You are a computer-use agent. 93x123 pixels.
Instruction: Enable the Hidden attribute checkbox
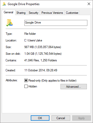[x=26, y=86]
